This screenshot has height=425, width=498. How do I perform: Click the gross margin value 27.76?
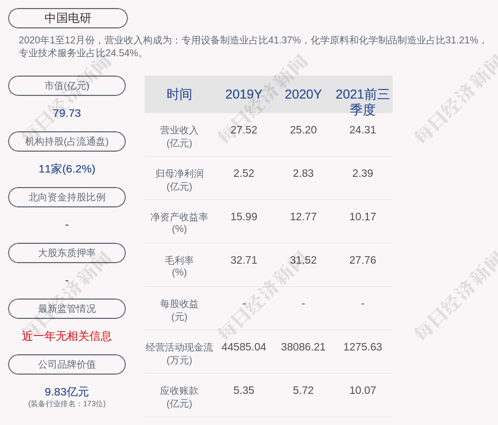point(363,260)
